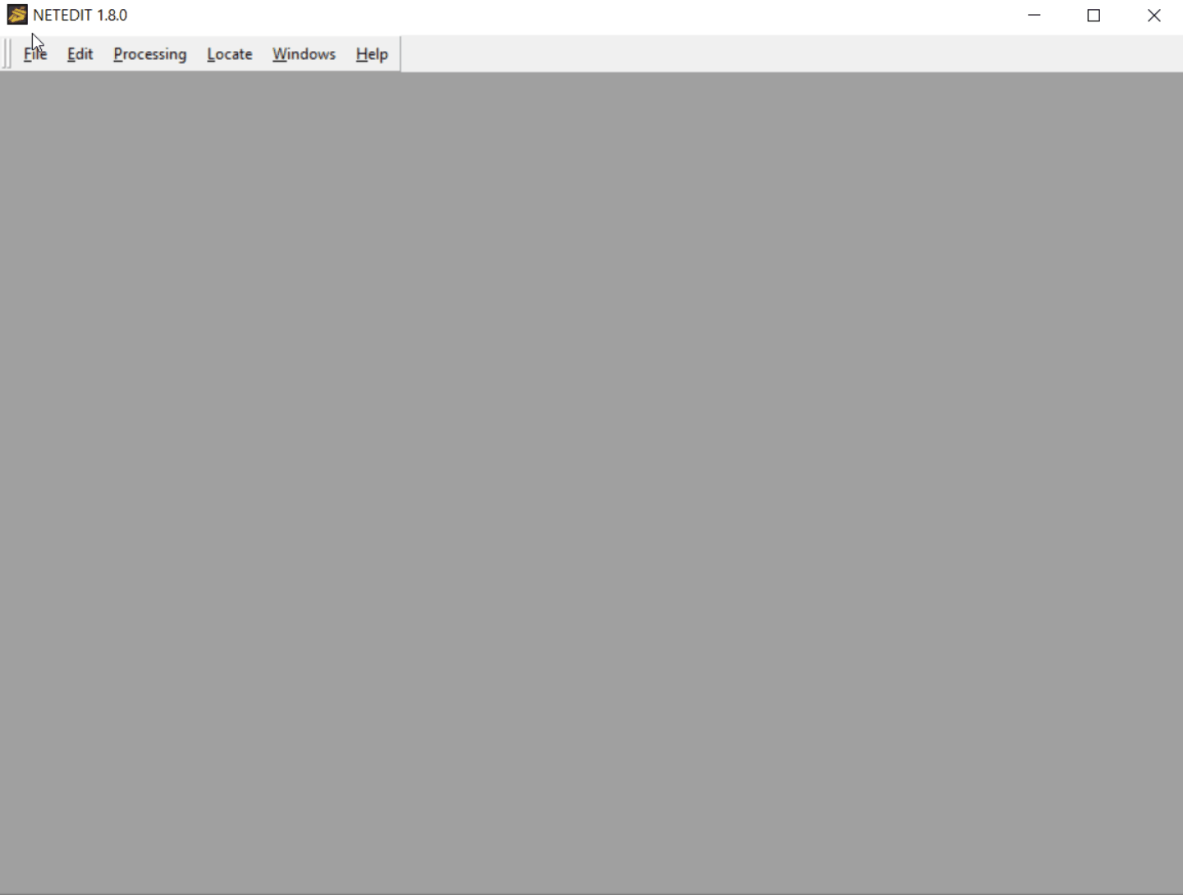Show the Windows menu

click(x=304, y=54)
